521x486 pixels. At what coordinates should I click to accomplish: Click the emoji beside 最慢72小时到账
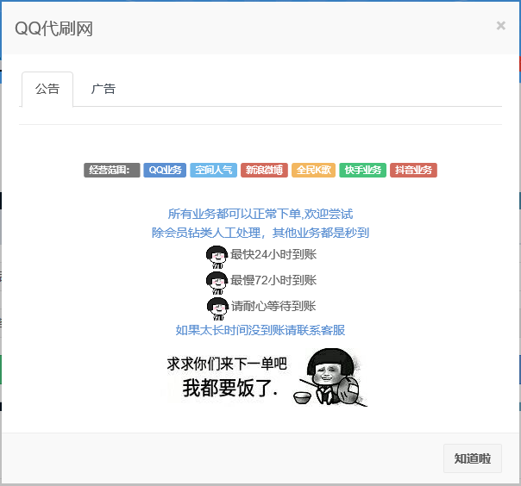[x=217, y=283]
